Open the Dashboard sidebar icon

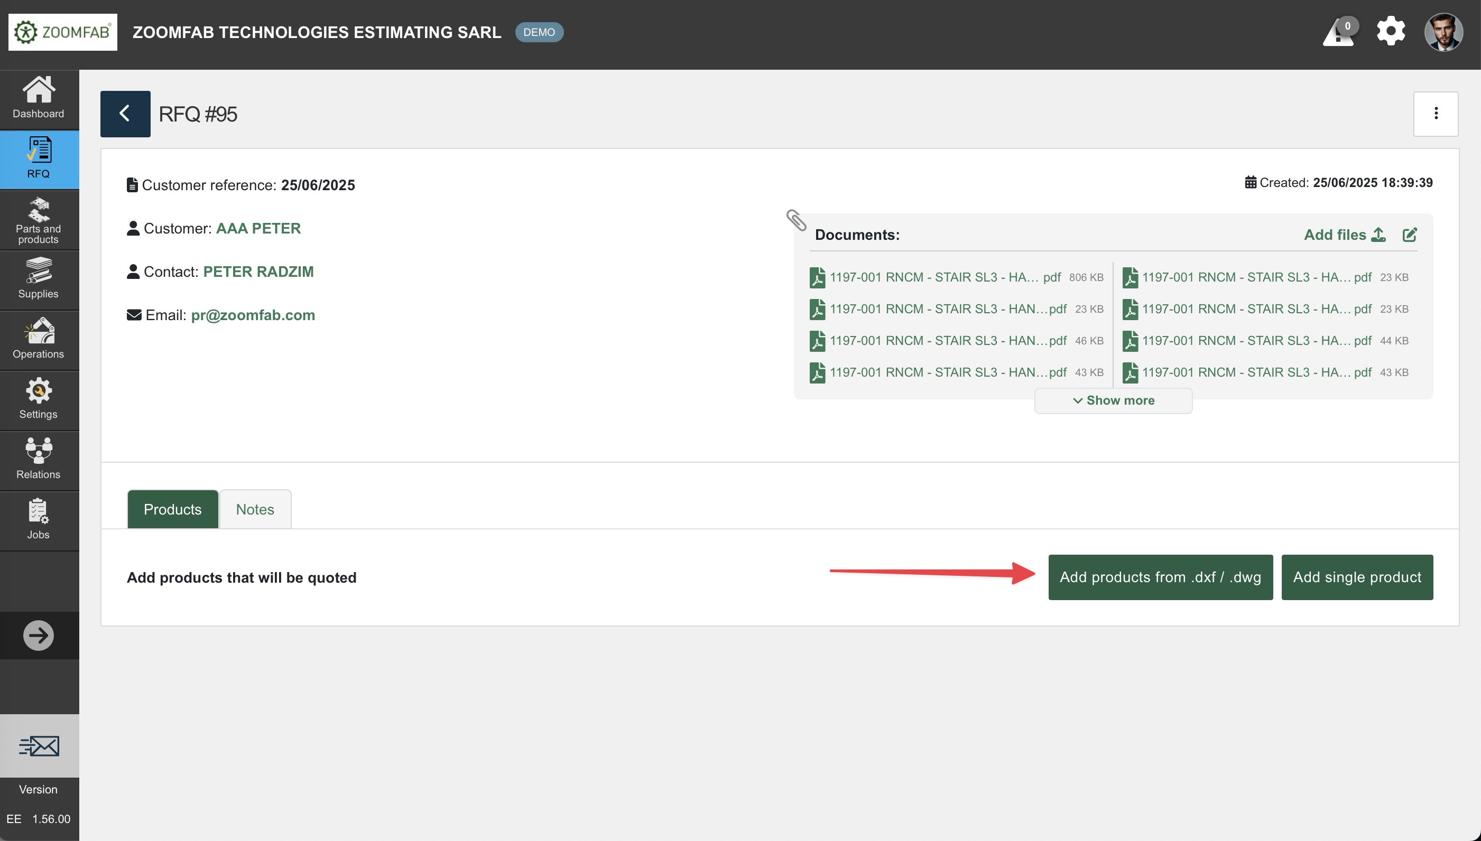[39, 98]
